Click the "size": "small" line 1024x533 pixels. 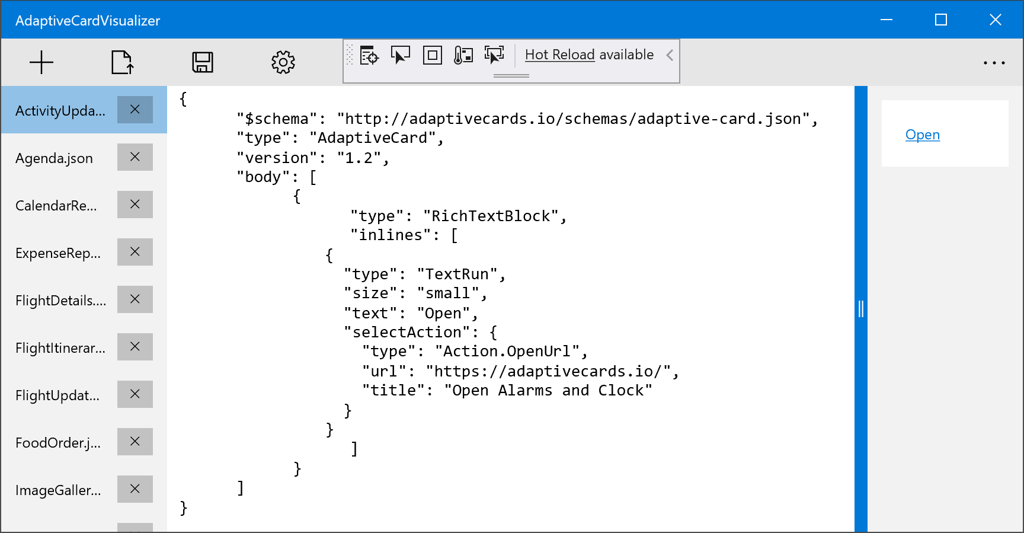click(x=416, y=293)
